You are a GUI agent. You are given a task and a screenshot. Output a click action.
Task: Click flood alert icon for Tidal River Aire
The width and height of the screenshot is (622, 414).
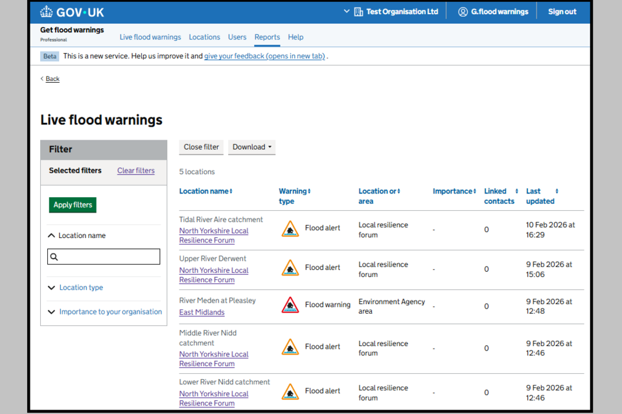pos(290,228)
